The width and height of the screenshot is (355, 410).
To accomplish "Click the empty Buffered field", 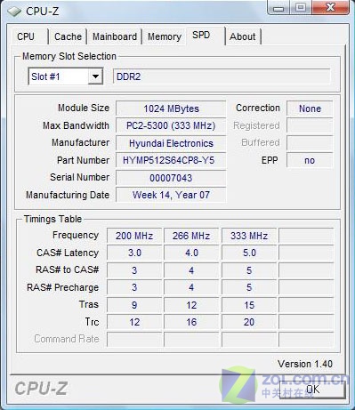I will [310, 143].
